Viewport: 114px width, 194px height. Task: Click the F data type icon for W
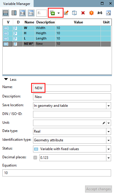pos(15,28)
